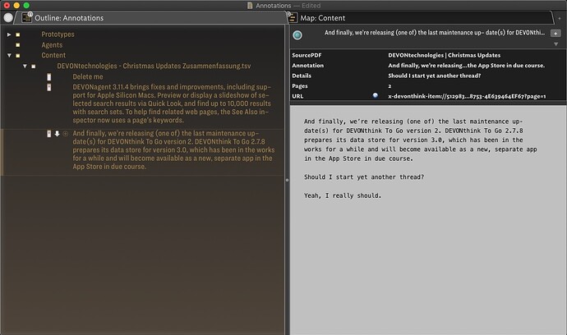Click the splitter handle between outline and text panes
Image resolution: width=567 pixels, height=335 pixels.
click(287, 180)
